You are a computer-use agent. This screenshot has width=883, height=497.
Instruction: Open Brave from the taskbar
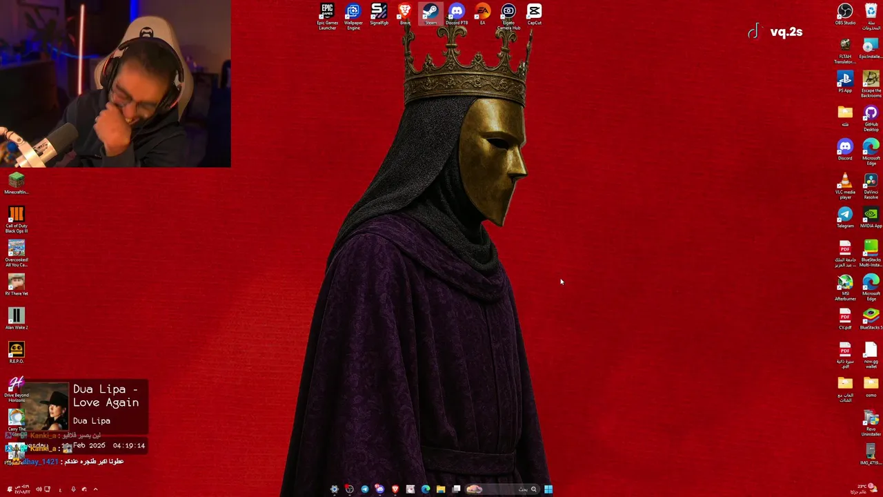pos(395,489)
